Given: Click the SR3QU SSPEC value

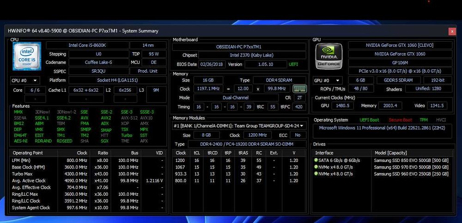Looking at the screenshot, I should click(98, 71).
